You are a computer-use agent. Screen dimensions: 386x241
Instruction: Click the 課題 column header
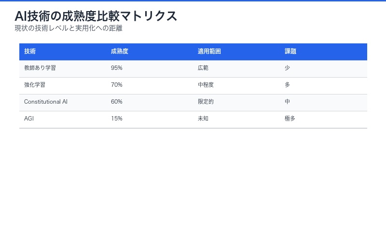[x=290, y=51]
